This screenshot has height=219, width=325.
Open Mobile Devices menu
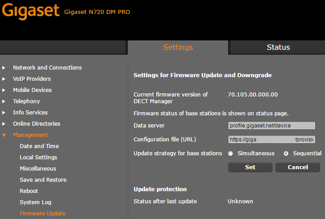coord(32,90)
